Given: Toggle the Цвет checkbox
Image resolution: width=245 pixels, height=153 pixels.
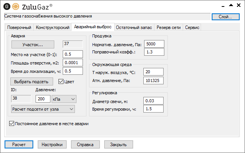Looking at the screenshot, I should pos(61,81).
